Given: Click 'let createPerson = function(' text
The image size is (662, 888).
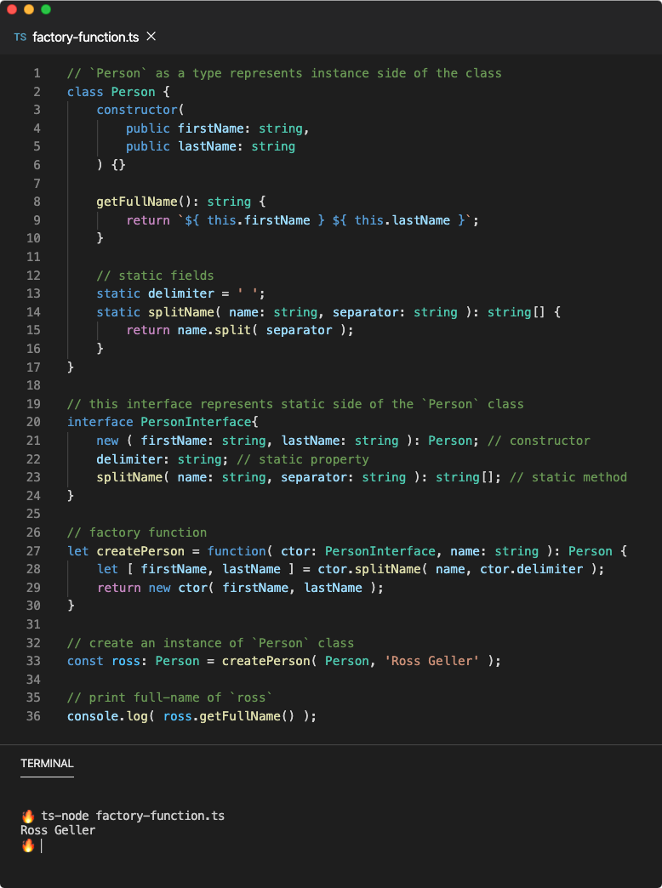Looking at the screenshot, I should [169, 551].
